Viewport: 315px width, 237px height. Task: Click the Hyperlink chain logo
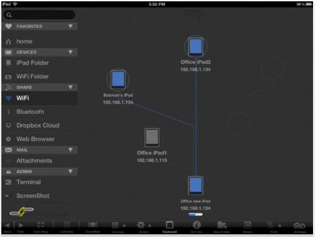22,212
